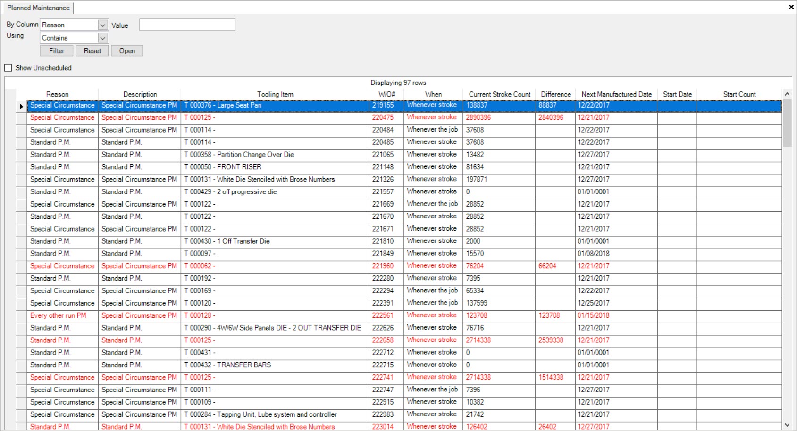Select the T 000376 - Large Seat Pan cell
Image resolution: width=797 pixels, height=431 pixels.
pyautogui.click(x=275, y=106)
